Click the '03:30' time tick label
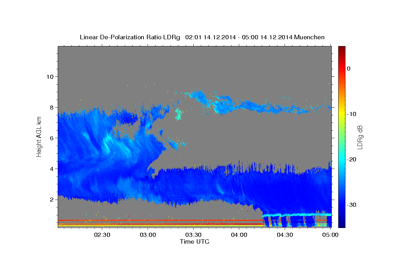Image resolution: width=410 pixels, height=273 pixels. pos(193,235)
